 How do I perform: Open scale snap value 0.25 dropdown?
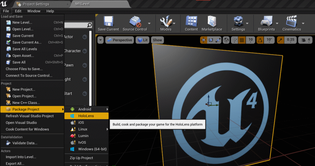coord(290,40)
